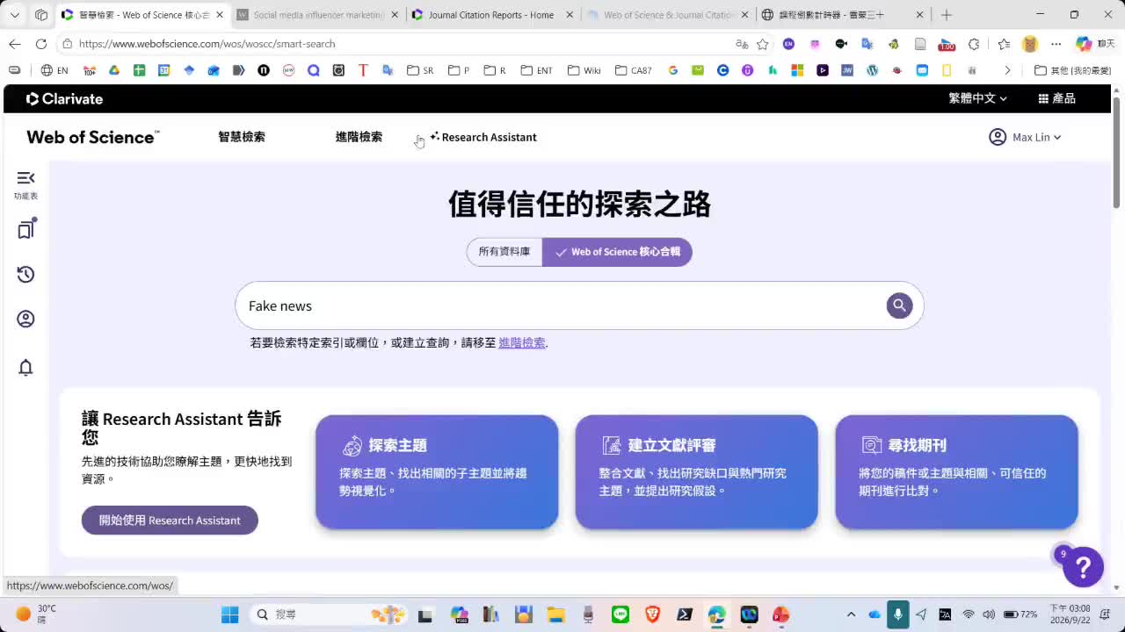Open search history clock icon
1125x632 pixels.
[x=25, y=274]
